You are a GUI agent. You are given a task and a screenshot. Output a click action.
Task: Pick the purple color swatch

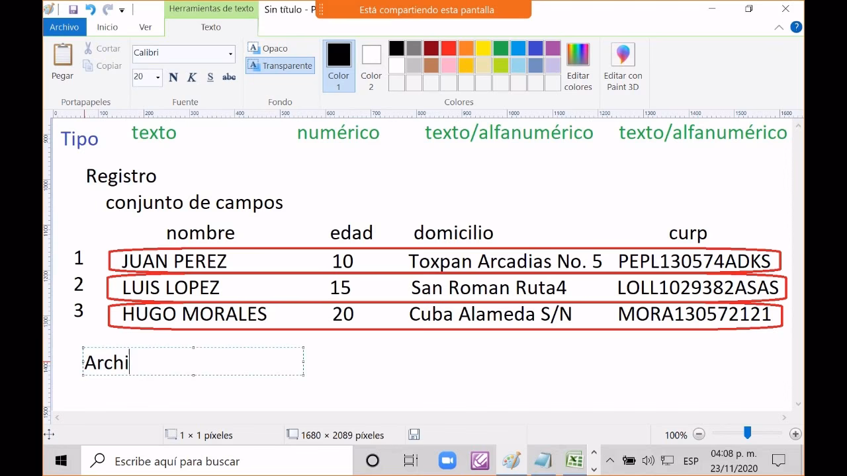pos(553,48)
